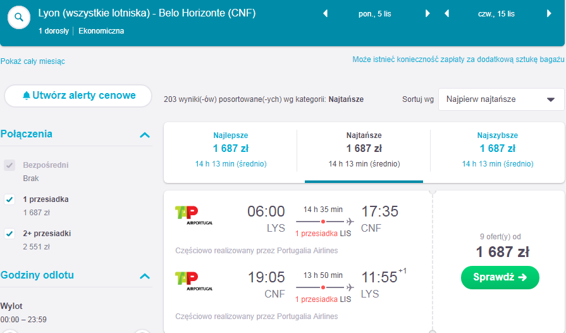Click 1 przesiadka LIS on outbound flight
This screenshot has height=333, width=566.
pos(323,234)
